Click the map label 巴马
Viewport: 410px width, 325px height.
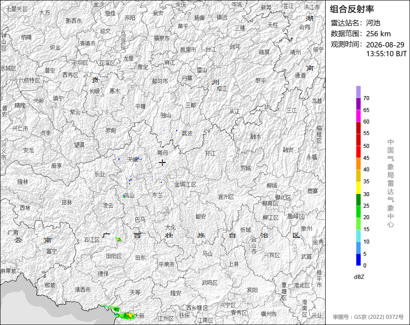coord(140,220)
